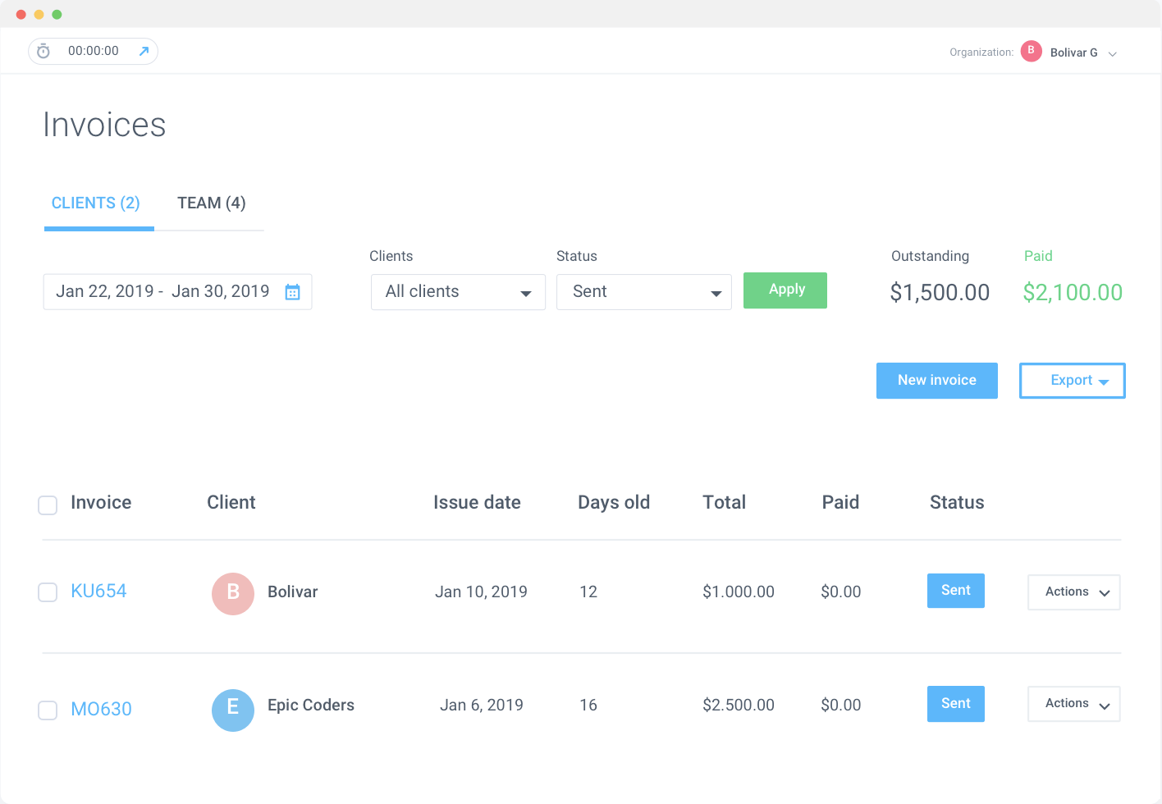Click the Client column header
1162x804 pixels.
[x=231, y=503]
